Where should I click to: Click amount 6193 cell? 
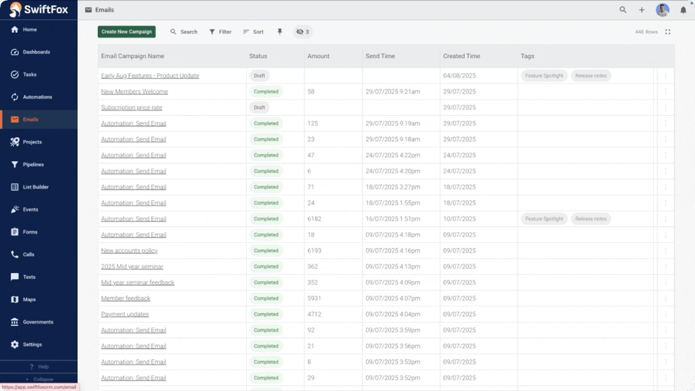coord(314,250)
